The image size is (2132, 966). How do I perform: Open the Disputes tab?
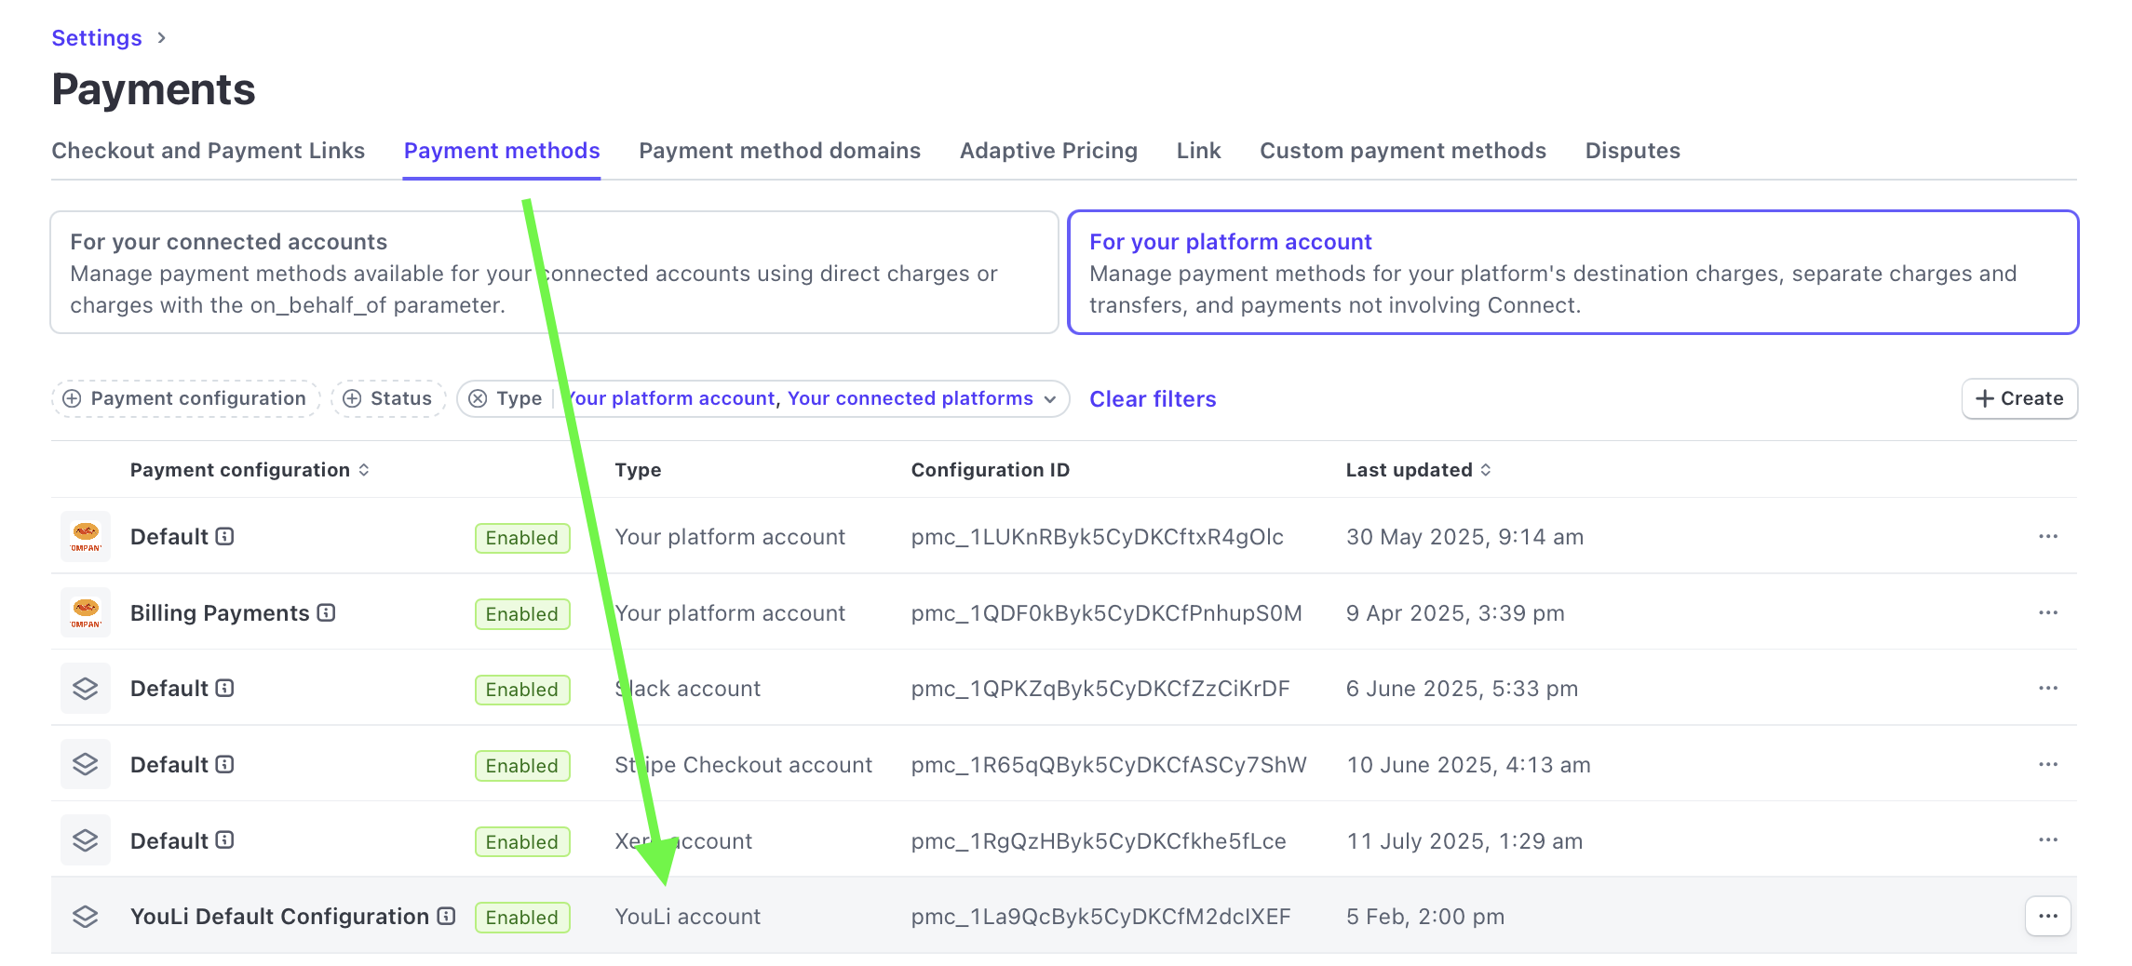(x=1632, y=151)
